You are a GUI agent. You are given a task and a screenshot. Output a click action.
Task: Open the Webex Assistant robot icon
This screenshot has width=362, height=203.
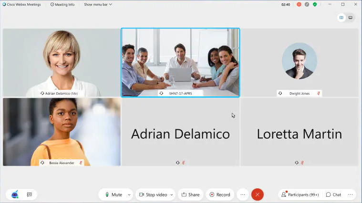click(x=15, y=194)
